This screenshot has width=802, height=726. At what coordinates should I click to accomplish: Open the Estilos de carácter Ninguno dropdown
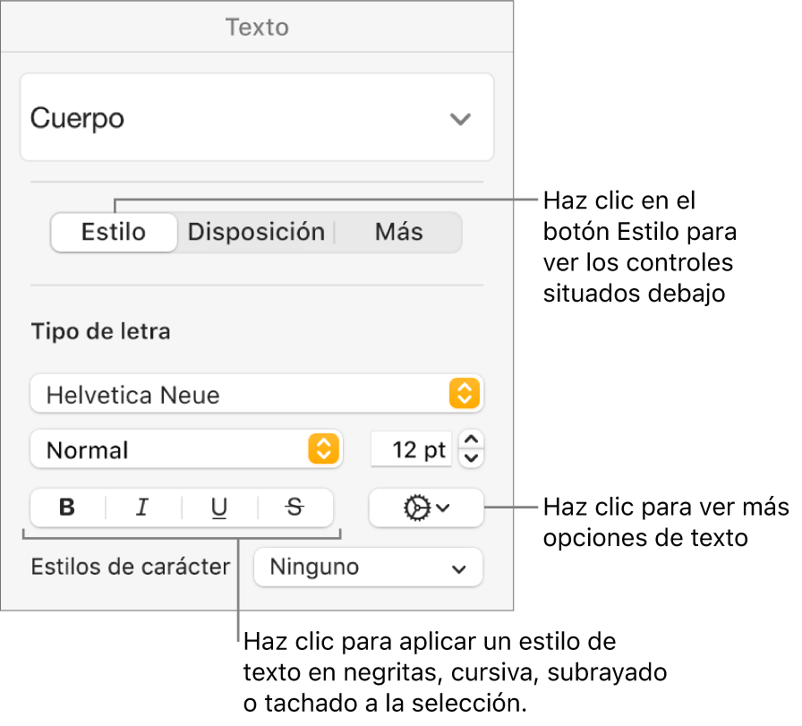click(x=368, y=568)
